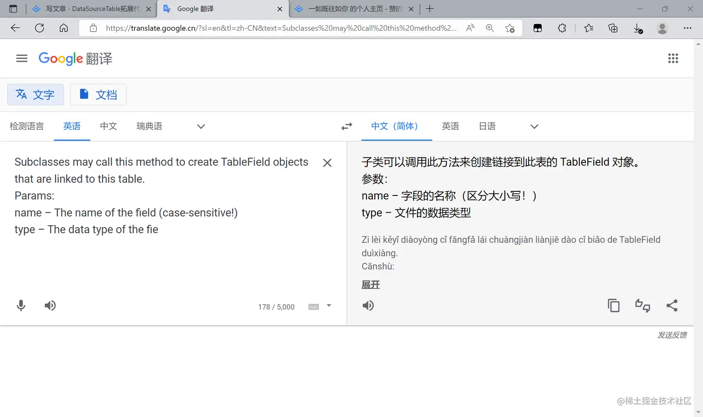Expand more target languages

click(x=534, y=126)
